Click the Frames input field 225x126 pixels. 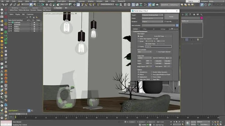158,46
